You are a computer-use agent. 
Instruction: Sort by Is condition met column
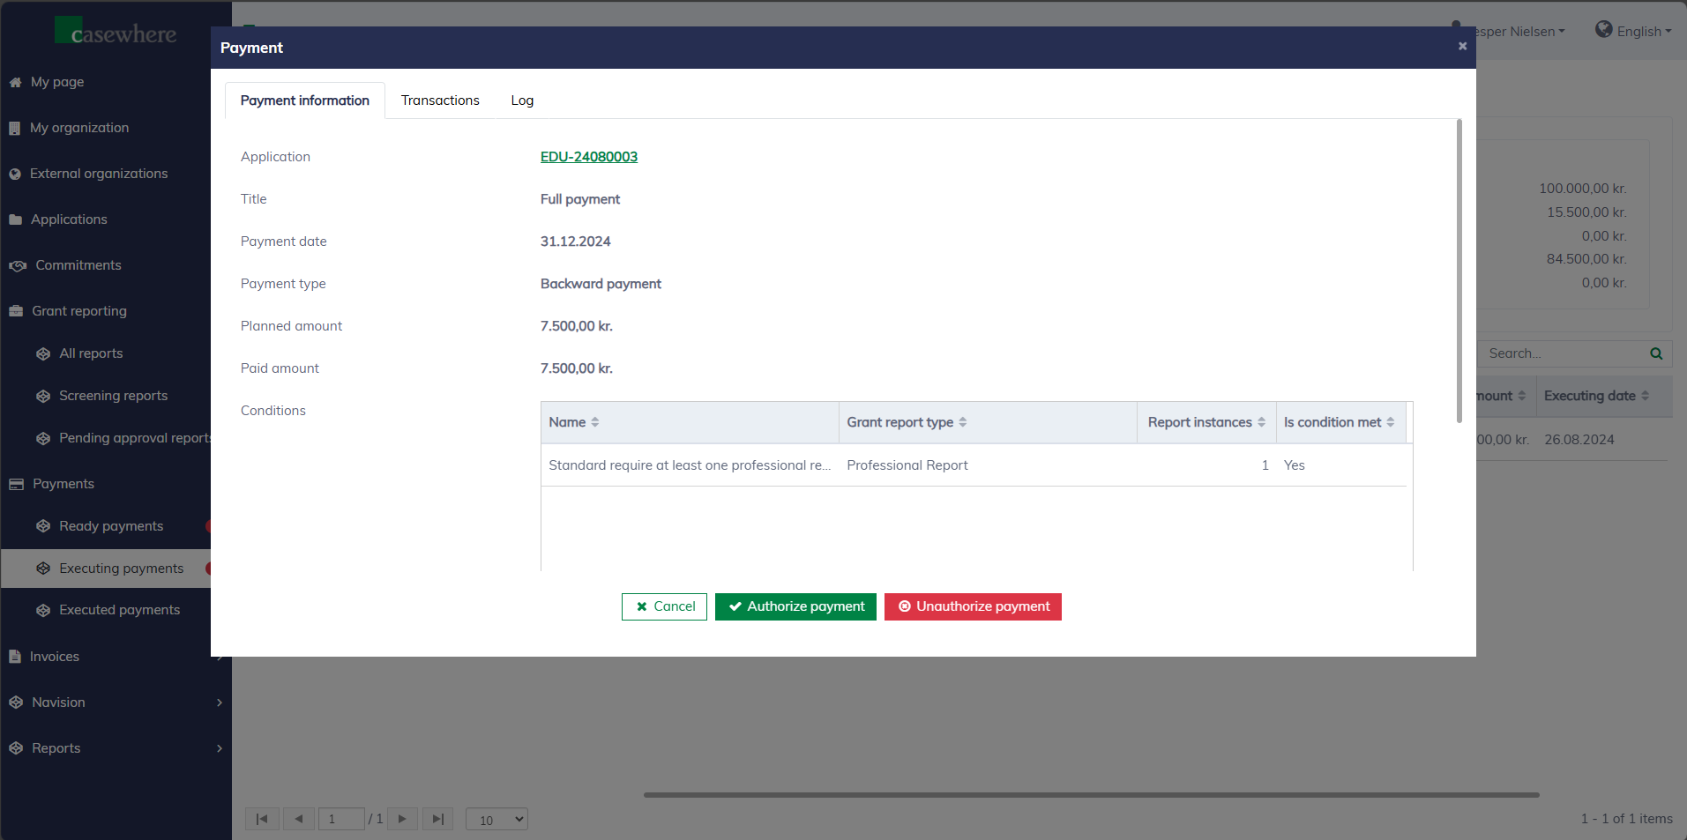click(x=1390, y=422)
